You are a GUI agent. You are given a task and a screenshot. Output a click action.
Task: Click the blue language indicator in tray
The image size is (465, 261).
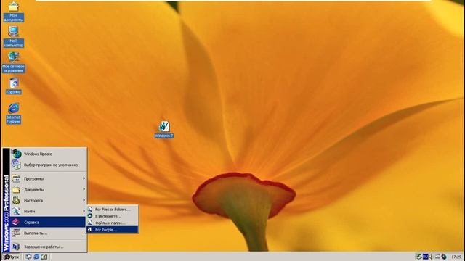[426, 256]
